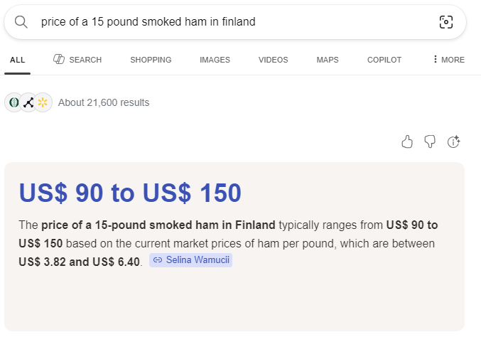Click the magnifying glass search icon
The height and width of the screenshot is (337, 481).
coord(21,22)
